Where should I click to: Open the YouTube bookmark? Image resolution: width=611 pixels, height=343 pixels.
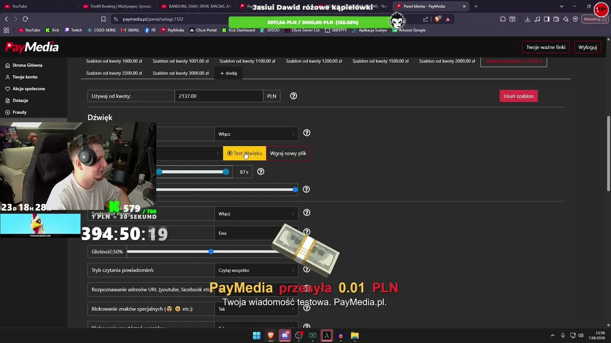point(29,30)
